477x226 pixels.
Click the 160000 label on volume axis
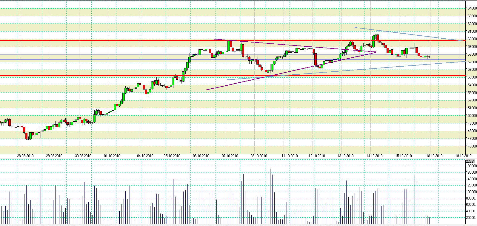(471, 172)
